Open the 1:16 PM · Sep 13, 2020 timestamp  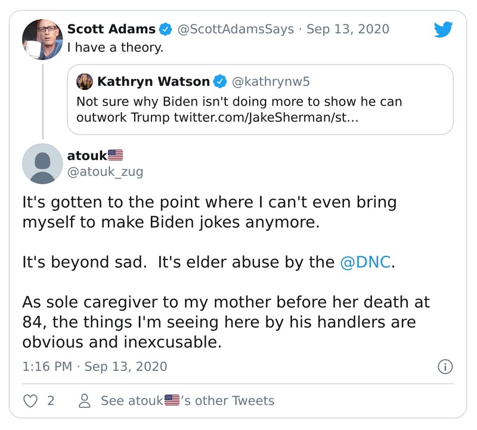point(95,366)
